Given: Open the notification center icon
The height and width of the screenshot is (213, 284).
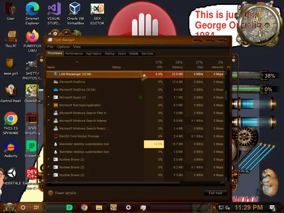Looking at the screenshot, I should (273, 208).
